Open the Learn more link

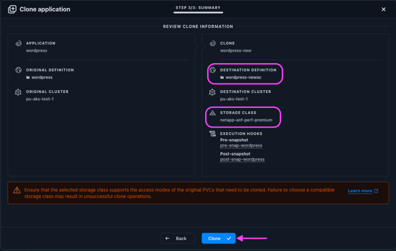coord(360,191)
